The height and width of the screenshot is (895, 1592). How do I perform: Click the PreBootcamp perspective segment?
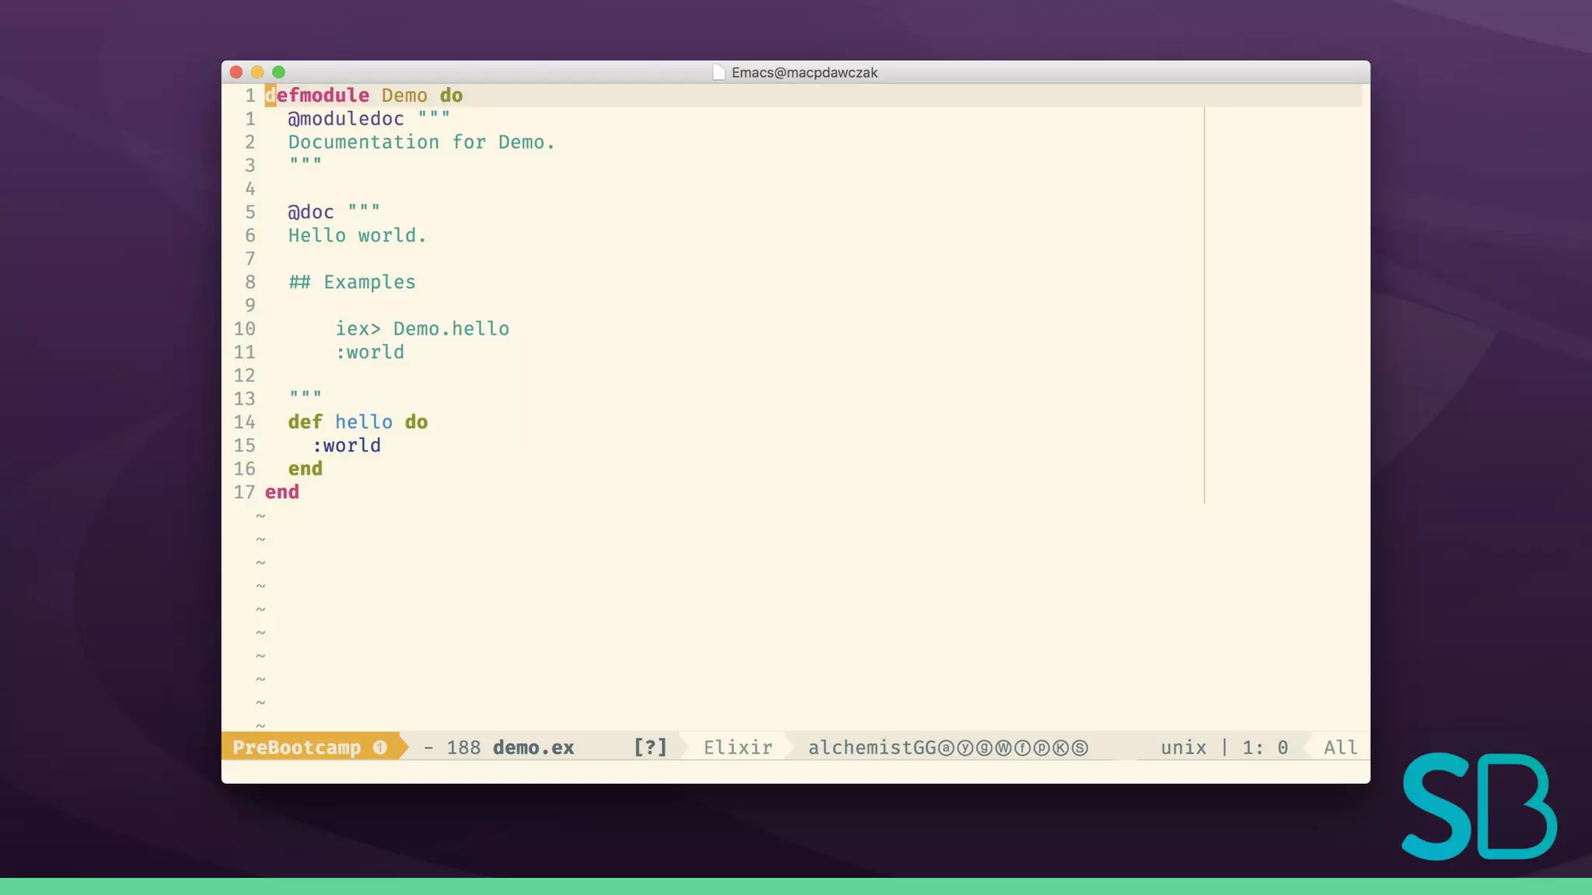point(296,747)
